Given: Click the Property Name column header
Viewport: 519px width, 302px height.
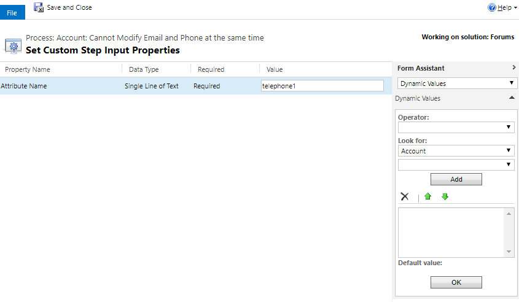Looking at the screenshot, I should point(28,69).
